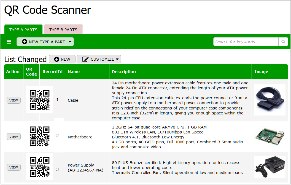The width and height of the screenshot is (291, 185).
Task: Click record ID 3 cell
Action: click(58, 169)
